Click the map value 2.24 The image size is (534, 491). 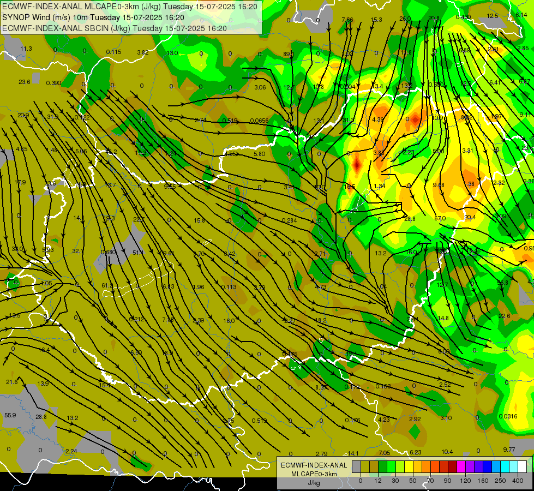coord(71,451)
